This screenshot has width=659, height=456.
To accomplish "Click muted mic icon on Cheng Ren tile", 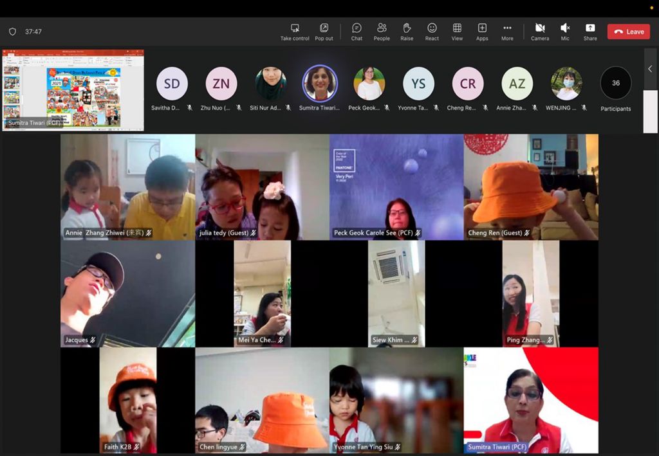I will pos(526,233).
